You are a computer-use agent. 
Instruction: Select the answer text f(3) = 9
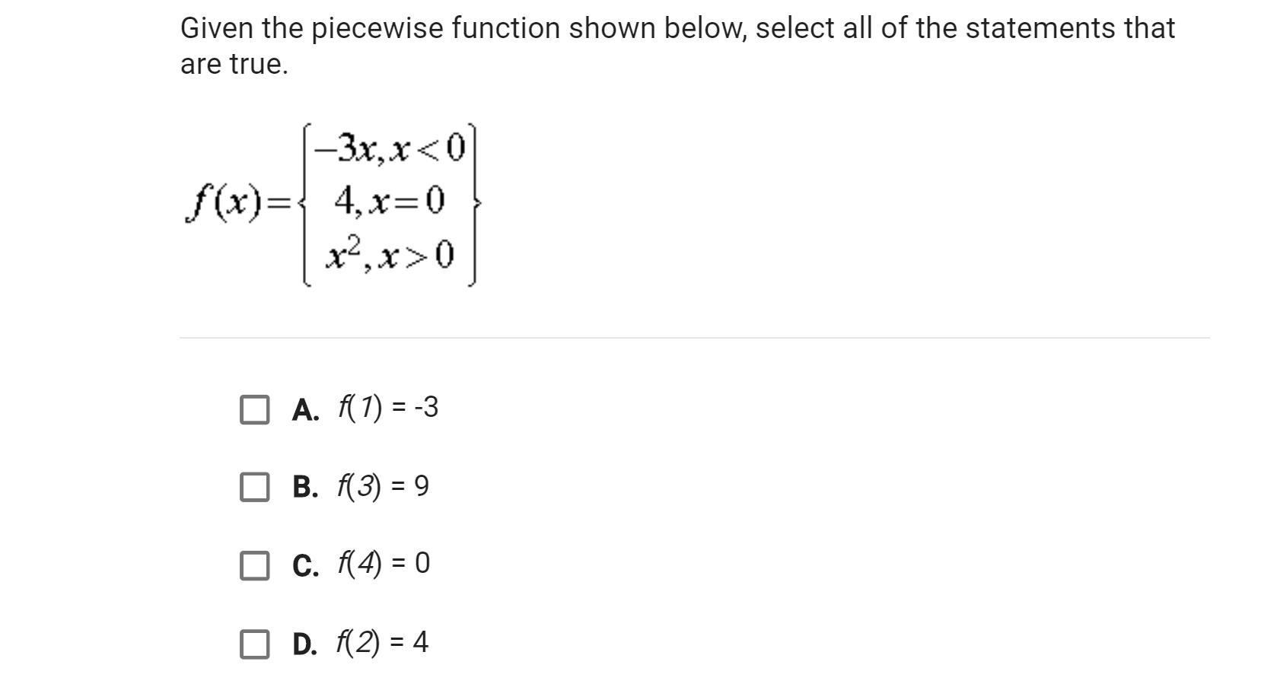click(x=384, y=486)
